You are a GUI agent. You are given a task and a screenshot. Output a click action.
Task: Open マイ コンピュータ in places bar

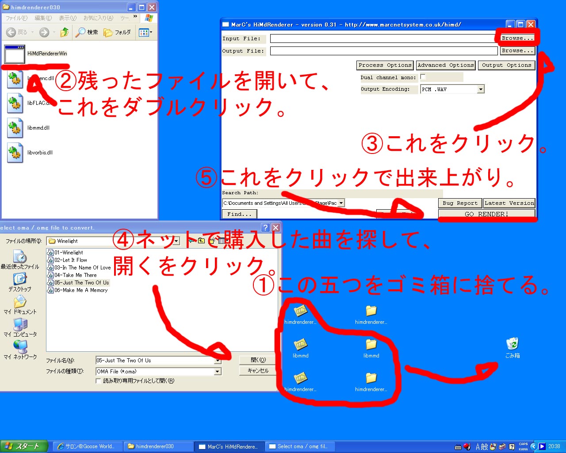coord(20,328)
